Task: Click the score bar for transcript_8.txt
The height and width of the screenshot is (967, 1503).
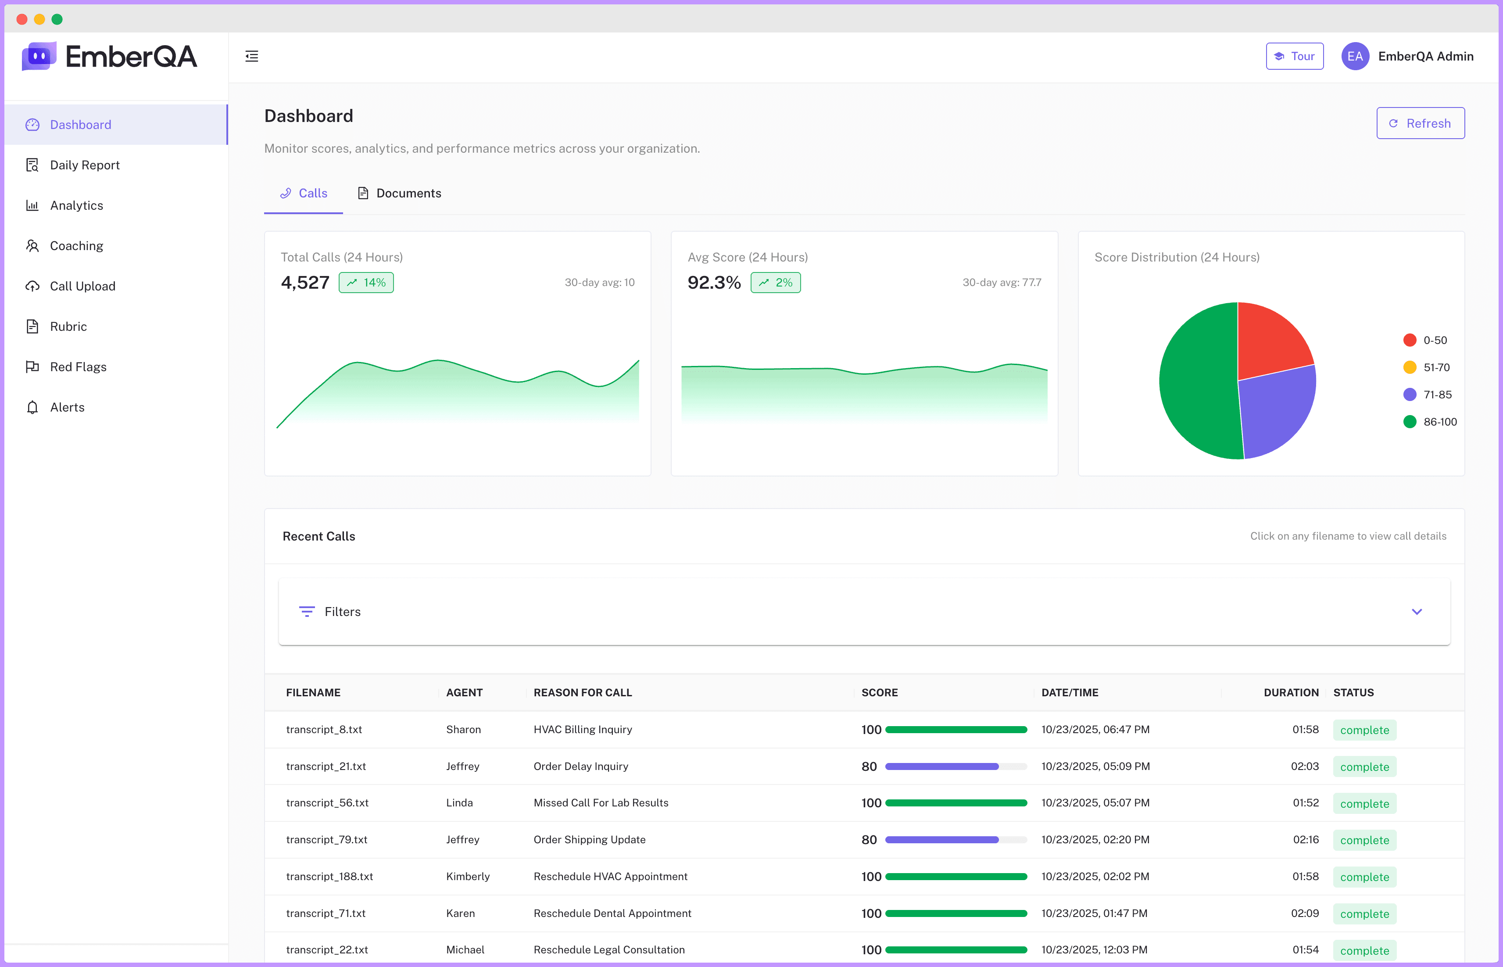Action: click(955, 730)
